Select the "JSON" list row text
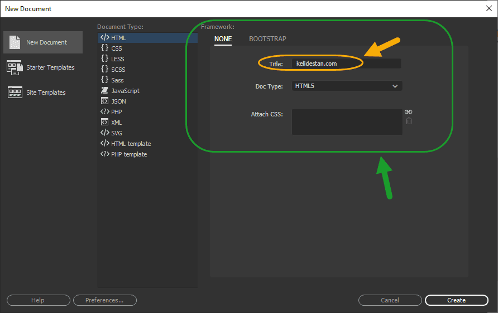This screenshot has width=498, height=313. click(118, 101)
